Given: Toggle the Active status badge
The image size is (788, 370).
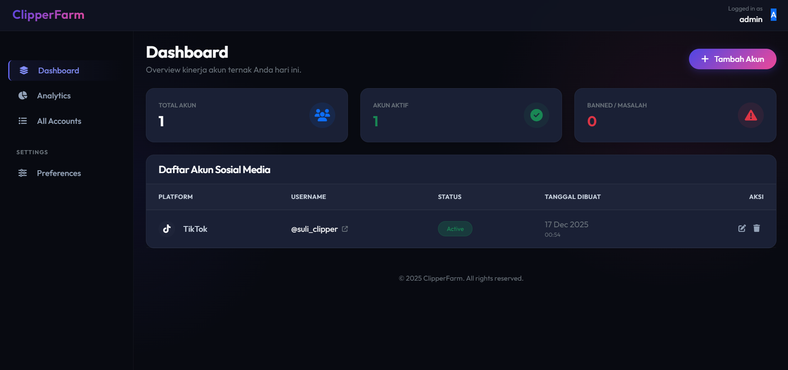Looking at the screenshot, I should [x=455, y=229].
